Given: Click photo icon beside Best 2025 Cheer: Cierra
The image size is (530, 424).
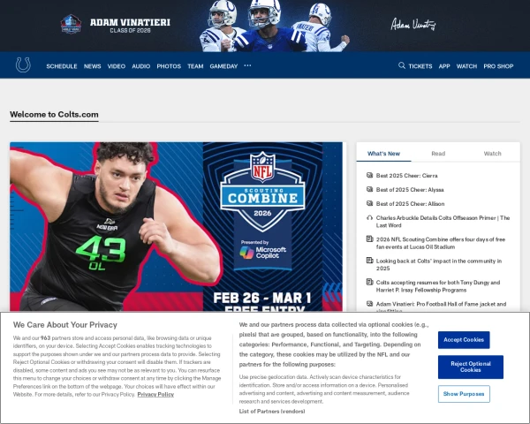Looking at the screenshot, I should click(369, 175).
